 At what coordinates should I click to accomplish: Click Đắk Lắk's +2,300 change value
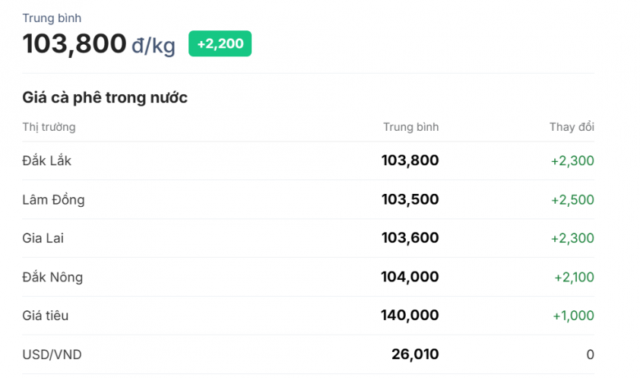[x=572, y=160]
